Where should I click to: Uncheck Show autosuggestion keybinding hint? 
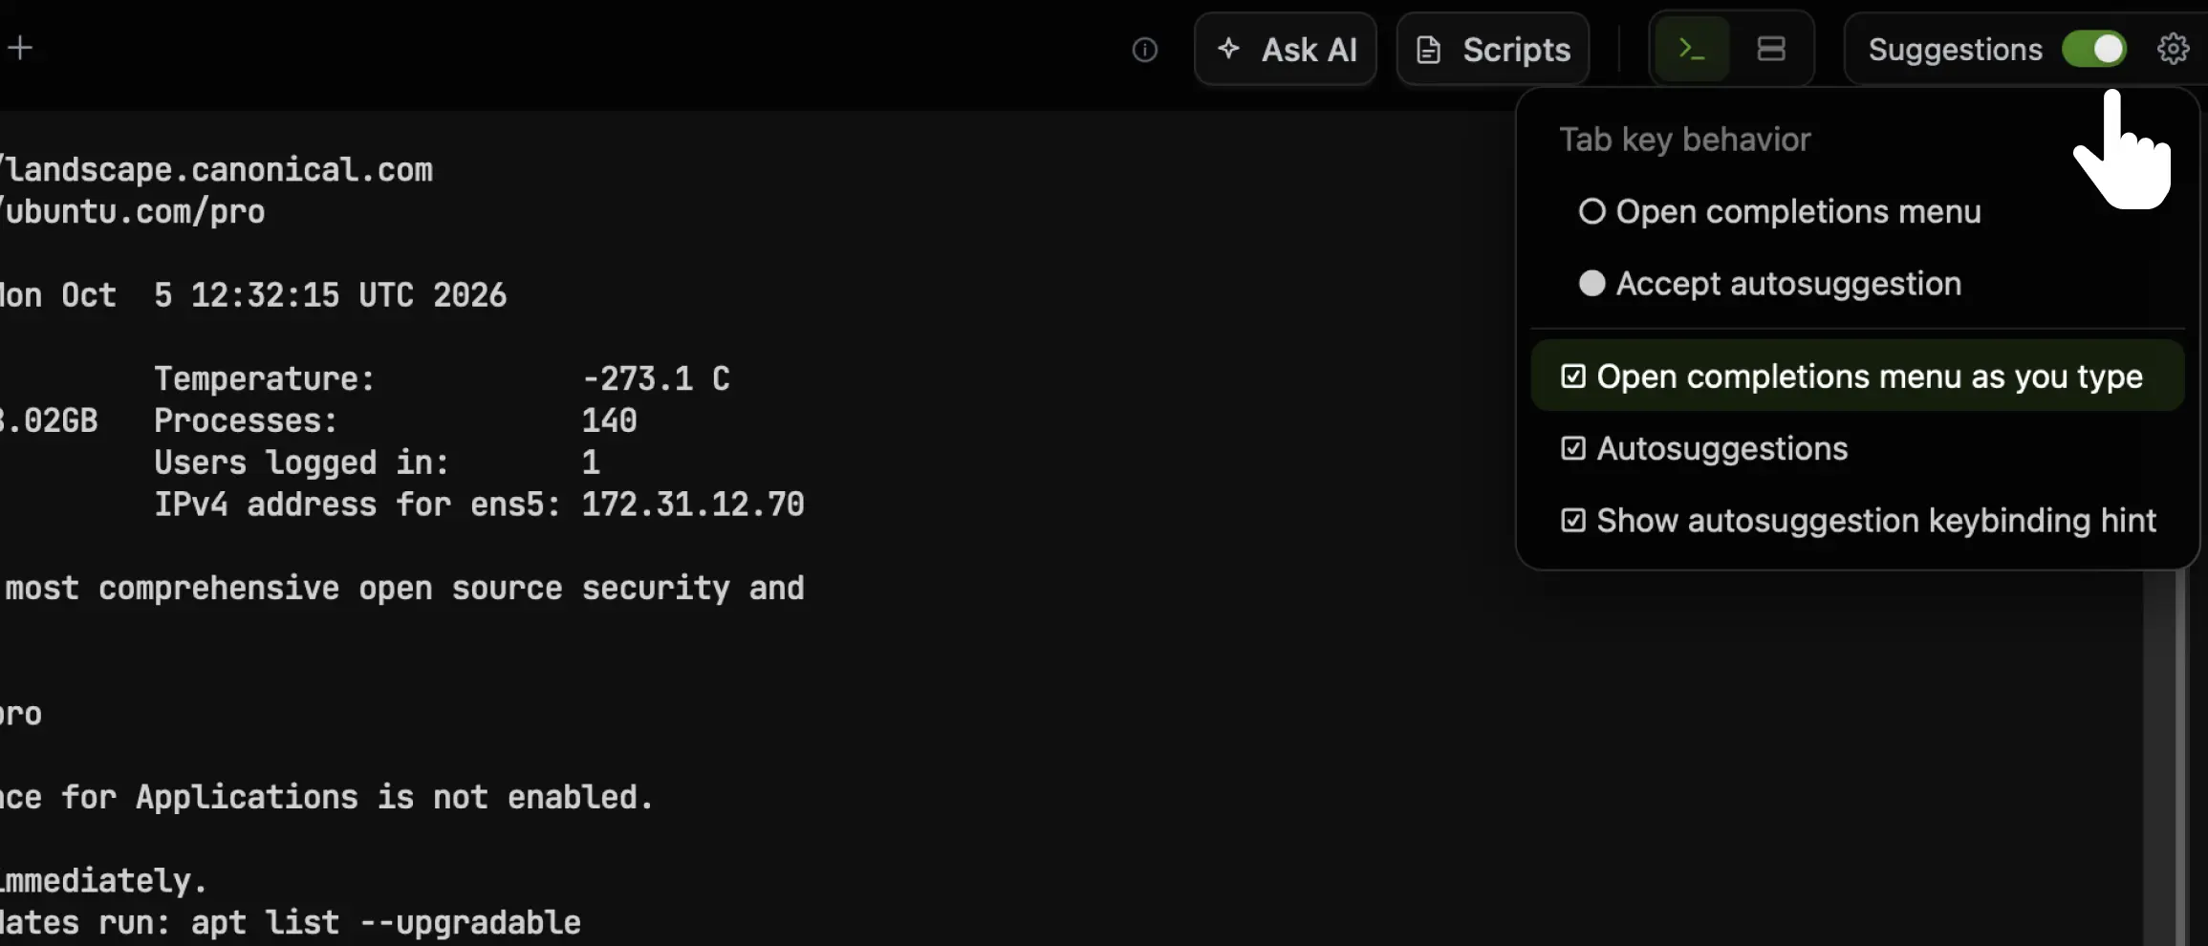click(x=1857, y=521)
